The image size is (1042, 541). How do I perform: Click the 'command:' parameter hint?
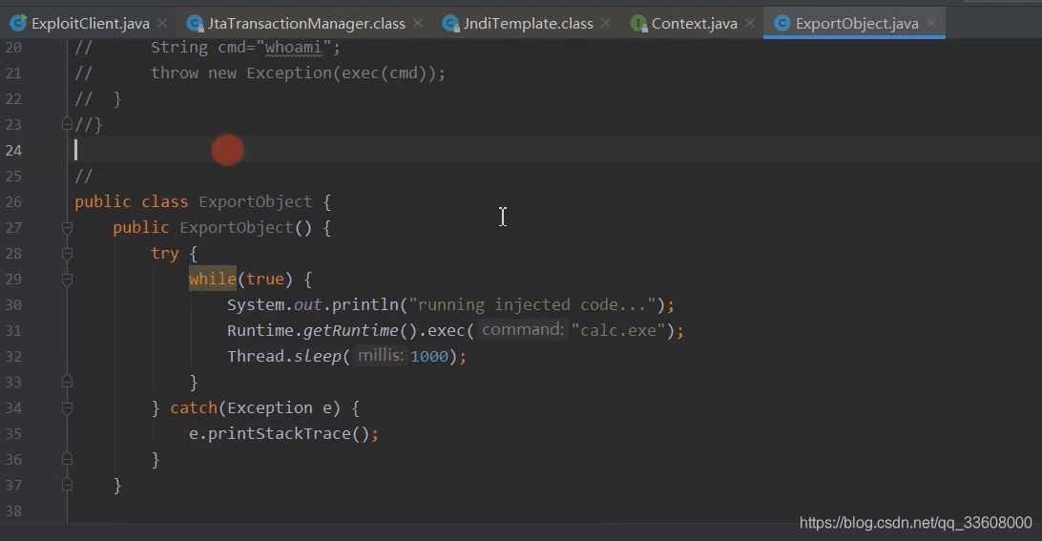click(522, 329)
